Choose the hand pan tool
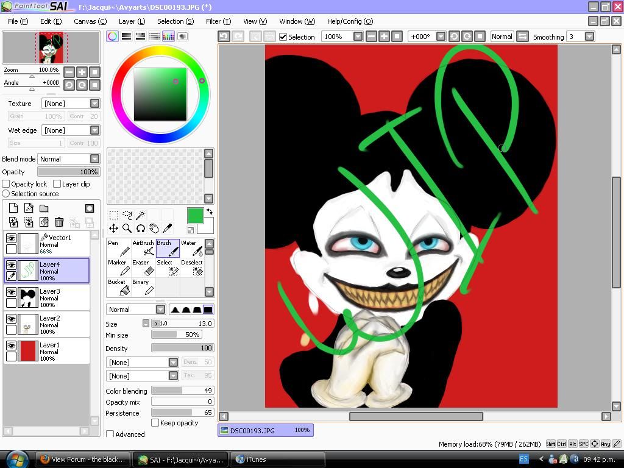This screenshot has height=468, width=624. (x=154, y=229)
